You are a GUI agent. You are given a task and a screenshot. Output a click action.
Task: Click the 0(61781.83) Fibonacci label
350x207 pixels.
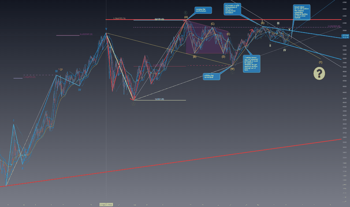pos(159,19)
